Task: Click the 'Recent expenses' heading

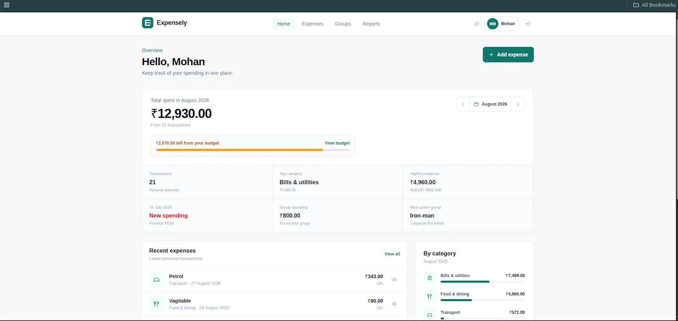Action: 172,251
